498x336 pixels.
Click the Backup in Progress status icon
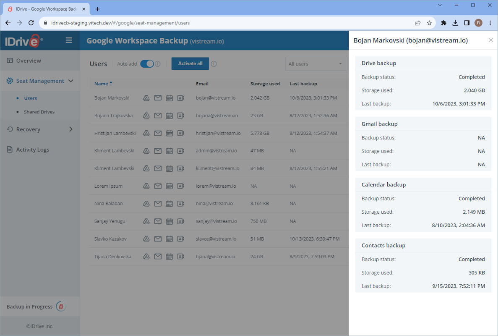(61, 307)
